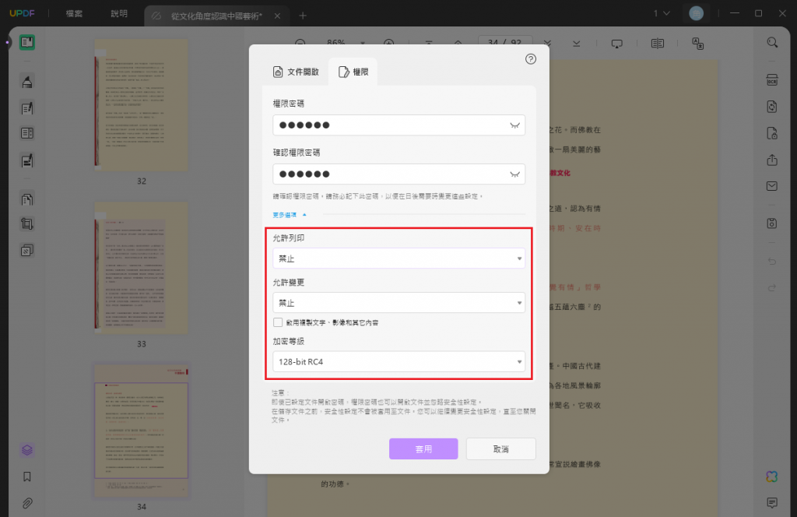
Task: Click the page number field
Action: 504,43
